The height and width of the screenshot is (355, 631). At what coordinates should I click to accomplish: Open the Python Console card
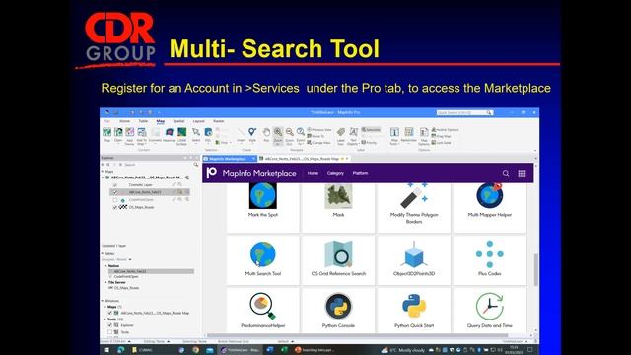338,311
